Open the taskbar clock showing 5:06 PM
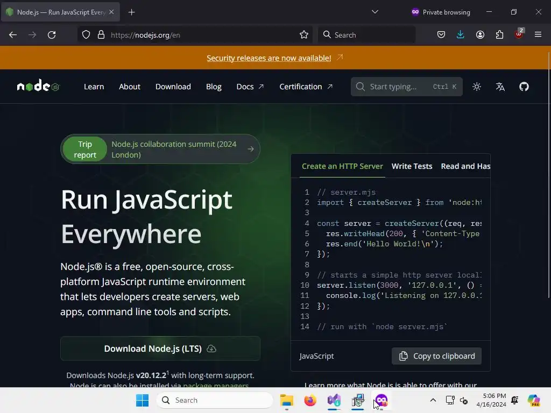 click(x=491, y=400)
